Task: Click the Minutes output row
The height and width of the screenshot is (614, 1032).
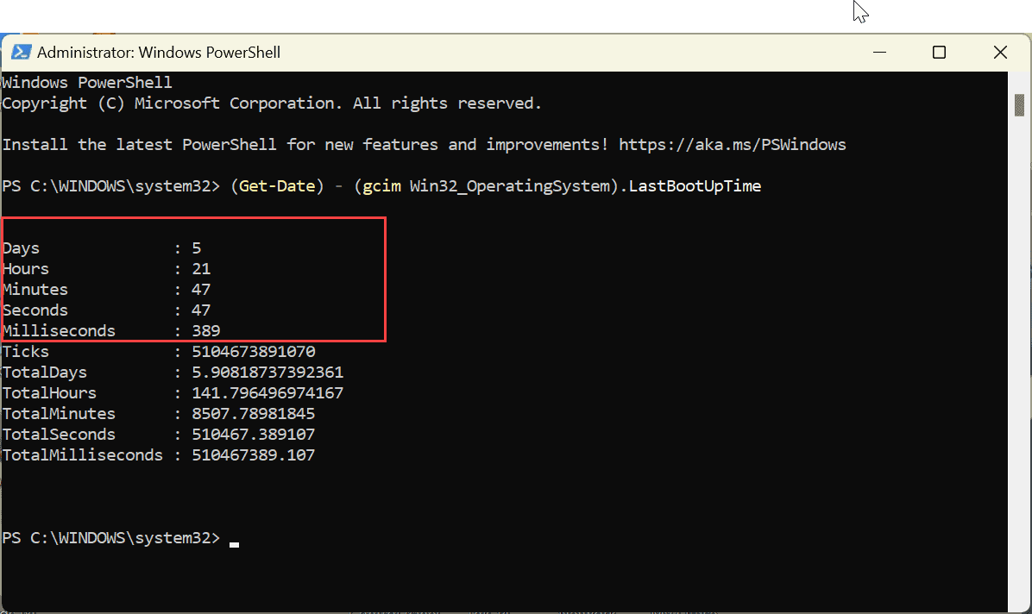Action: tap(104, 289)
